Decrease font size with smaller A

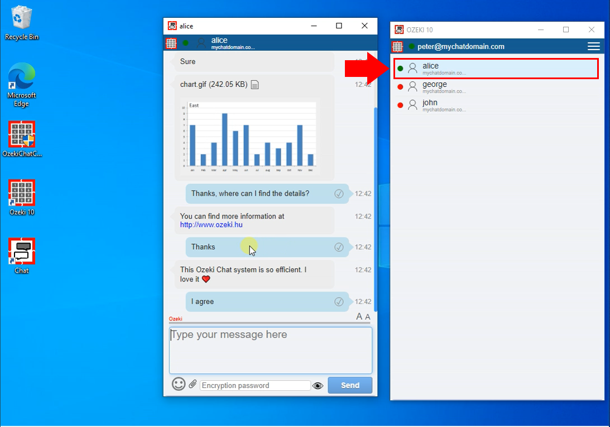point(368,317)
